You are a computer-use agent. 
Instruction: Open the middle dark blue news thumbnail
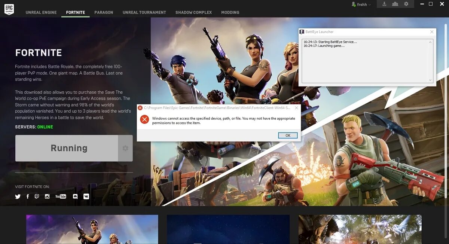pos(228,229)
